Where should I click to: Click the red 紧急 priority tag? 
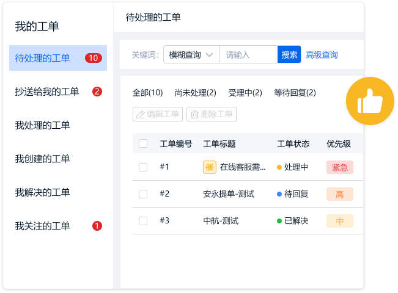pyautogui.click(x=340, y=167)
